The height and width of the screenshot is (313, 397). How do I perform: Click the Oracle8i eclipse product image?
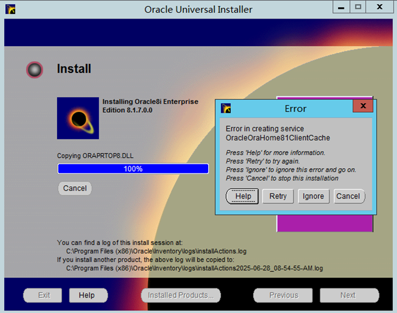[x=78, y=118]
